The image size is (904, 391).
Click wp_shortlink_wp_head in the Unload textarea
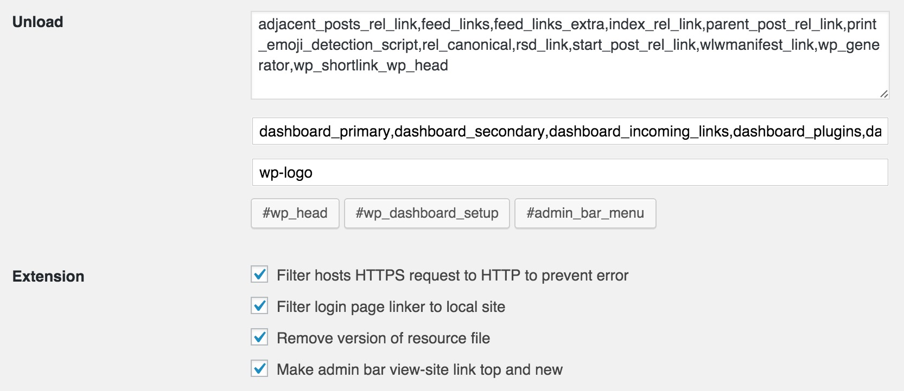371,66
